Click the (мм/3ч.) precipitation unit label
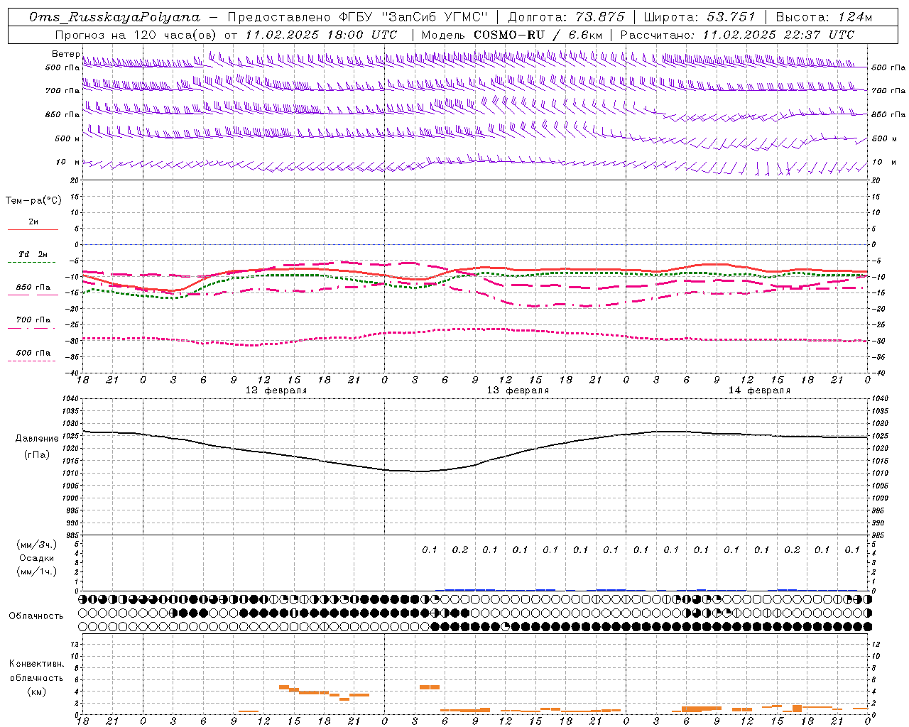This screenshot has width=909, height=727. point(37,545)
